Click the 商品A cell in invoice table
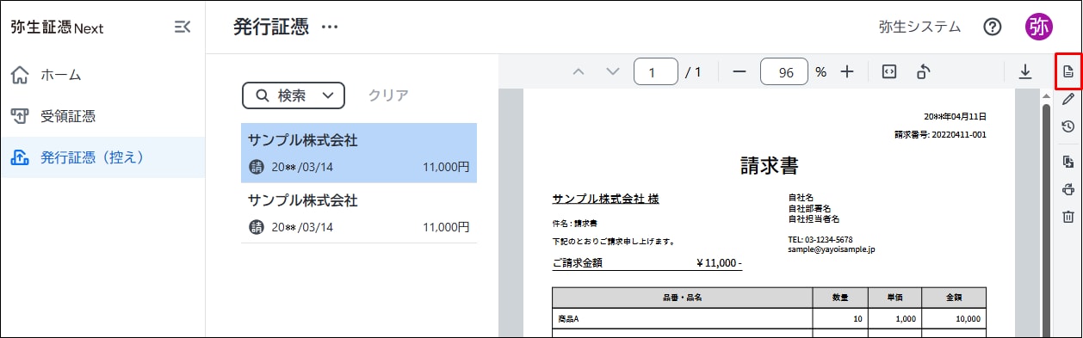This screenshot has width=1083, height=338. point(682,318)
